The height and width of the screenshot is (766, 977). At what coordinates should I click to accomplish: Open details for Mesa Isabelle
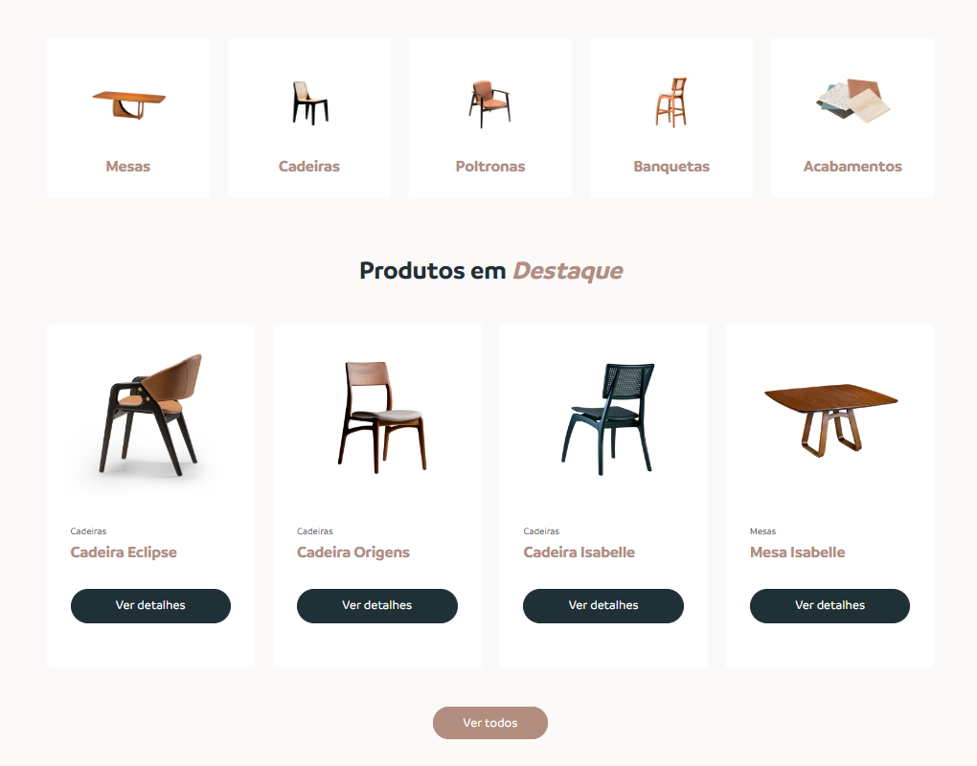pos(829,605)
